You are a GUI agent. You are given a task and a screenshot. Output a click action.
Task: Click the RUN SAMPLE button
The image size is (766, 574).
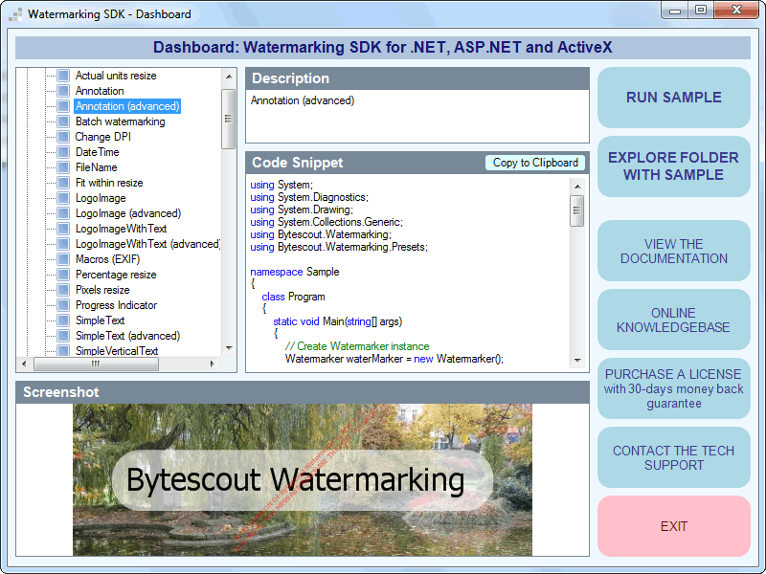pos(674,98)
